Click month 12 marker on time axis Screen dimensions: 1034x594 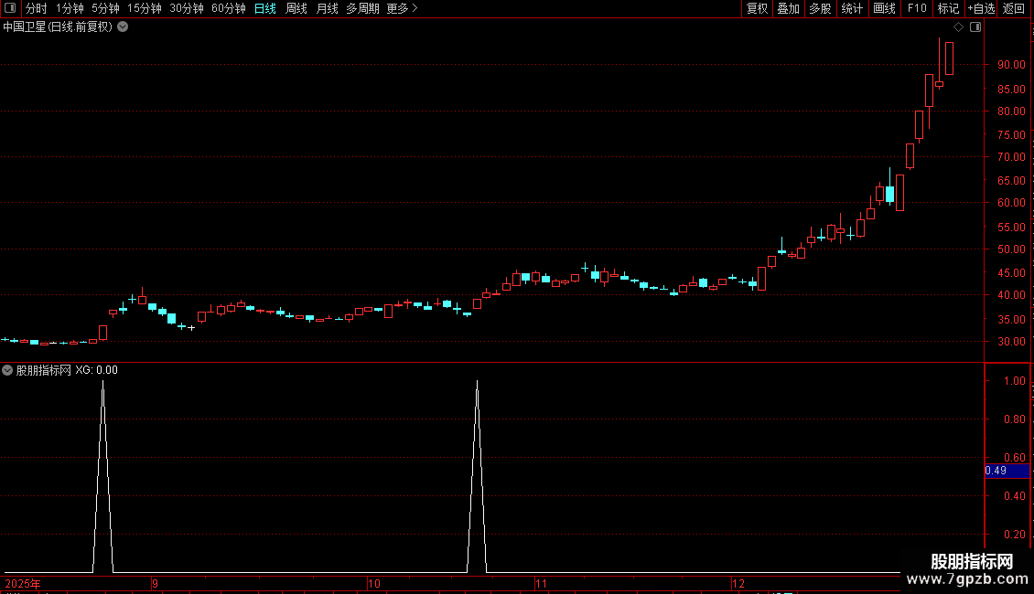point(738,583)
